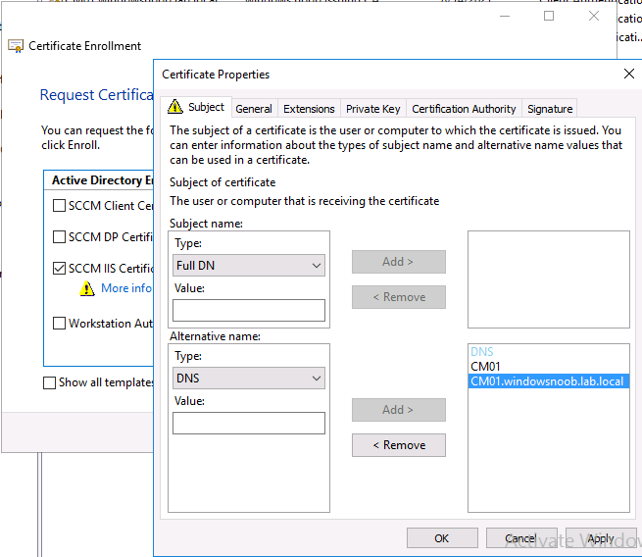Click the OK button
The width and height of the screenshot is (642, 557).
tap(442, 538)
